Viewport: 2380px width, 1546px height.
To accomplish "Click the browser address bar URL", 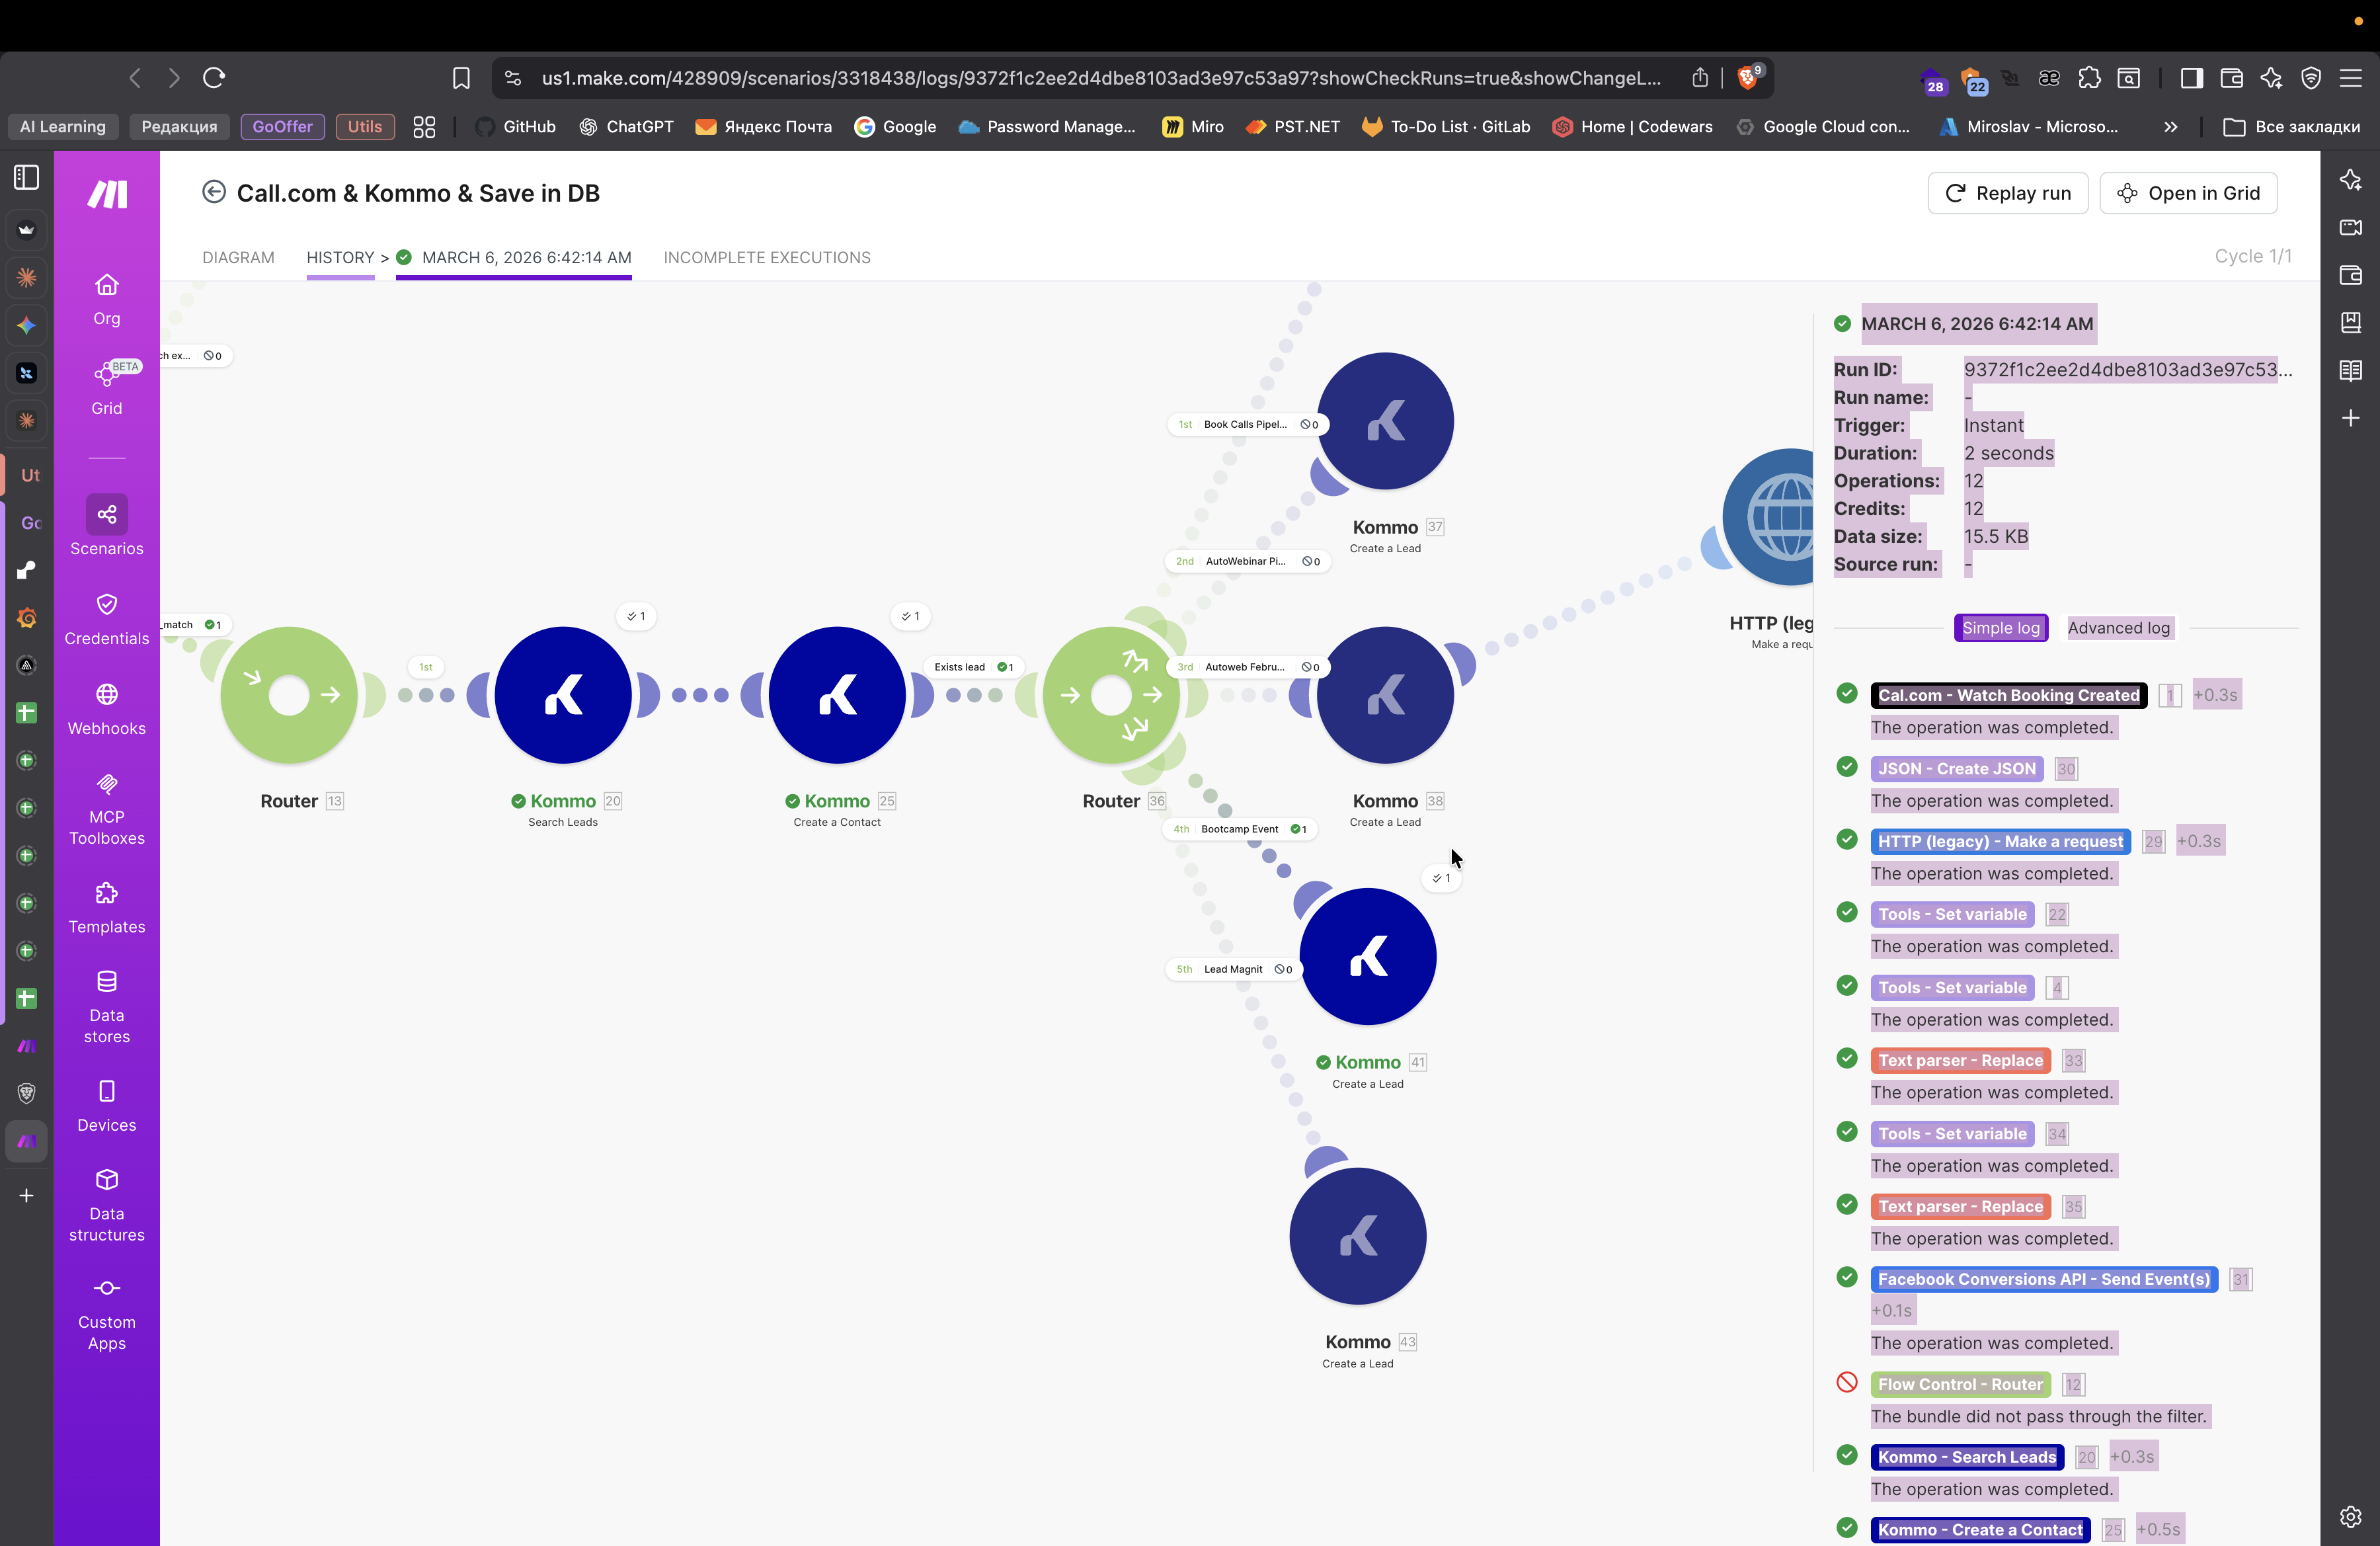I will pos(1100,78).
